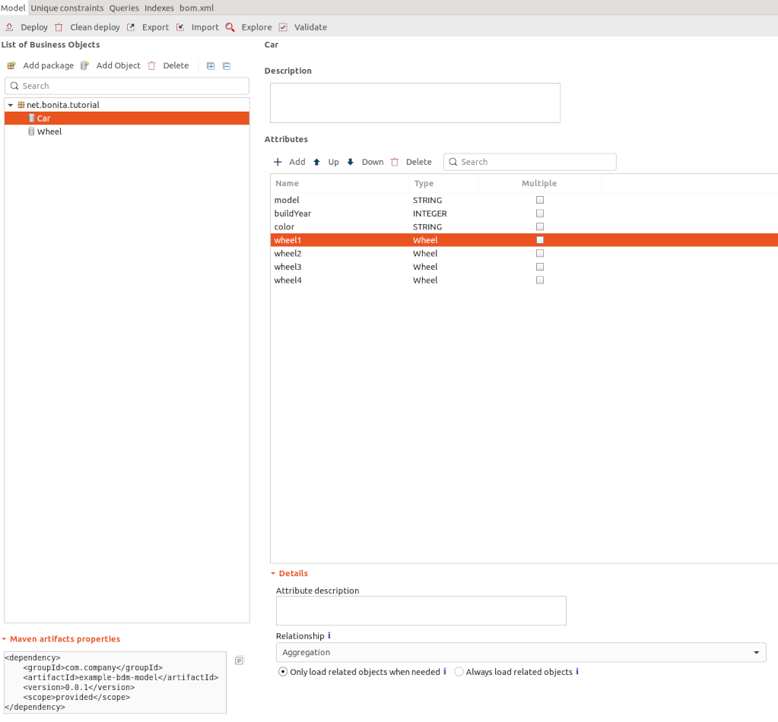
Task: Toggle Multiple checkbox for model attribute
Action: 540,200
